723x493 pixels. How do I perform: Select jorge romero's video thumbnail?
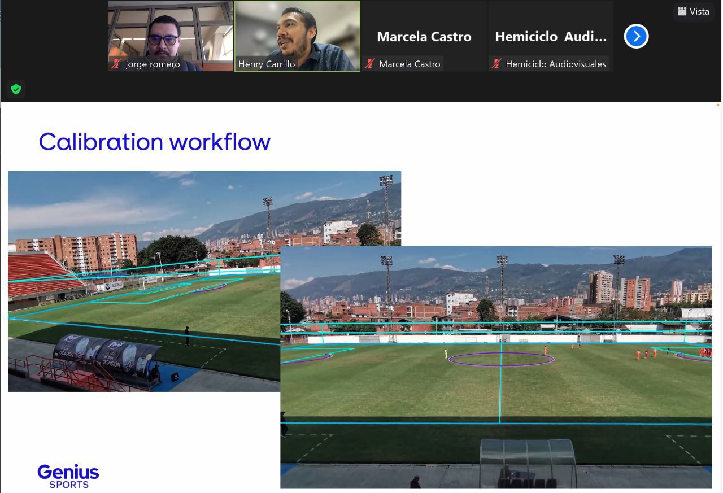click(x=171, y=31)
